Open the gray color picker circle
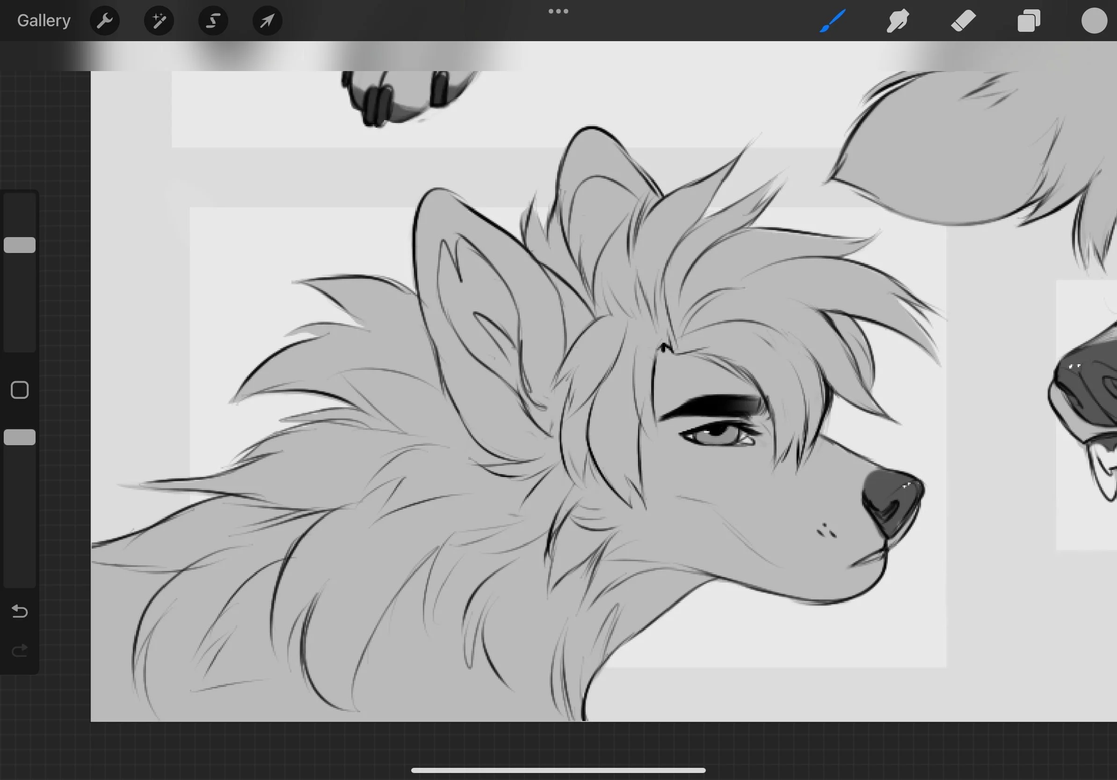 [1094, 21]
